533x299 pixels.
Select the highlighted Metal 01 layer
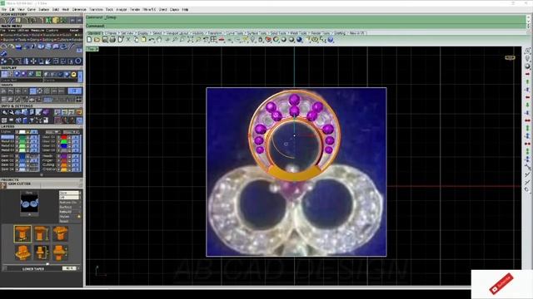pyautogui.click(x=7, y=137)
